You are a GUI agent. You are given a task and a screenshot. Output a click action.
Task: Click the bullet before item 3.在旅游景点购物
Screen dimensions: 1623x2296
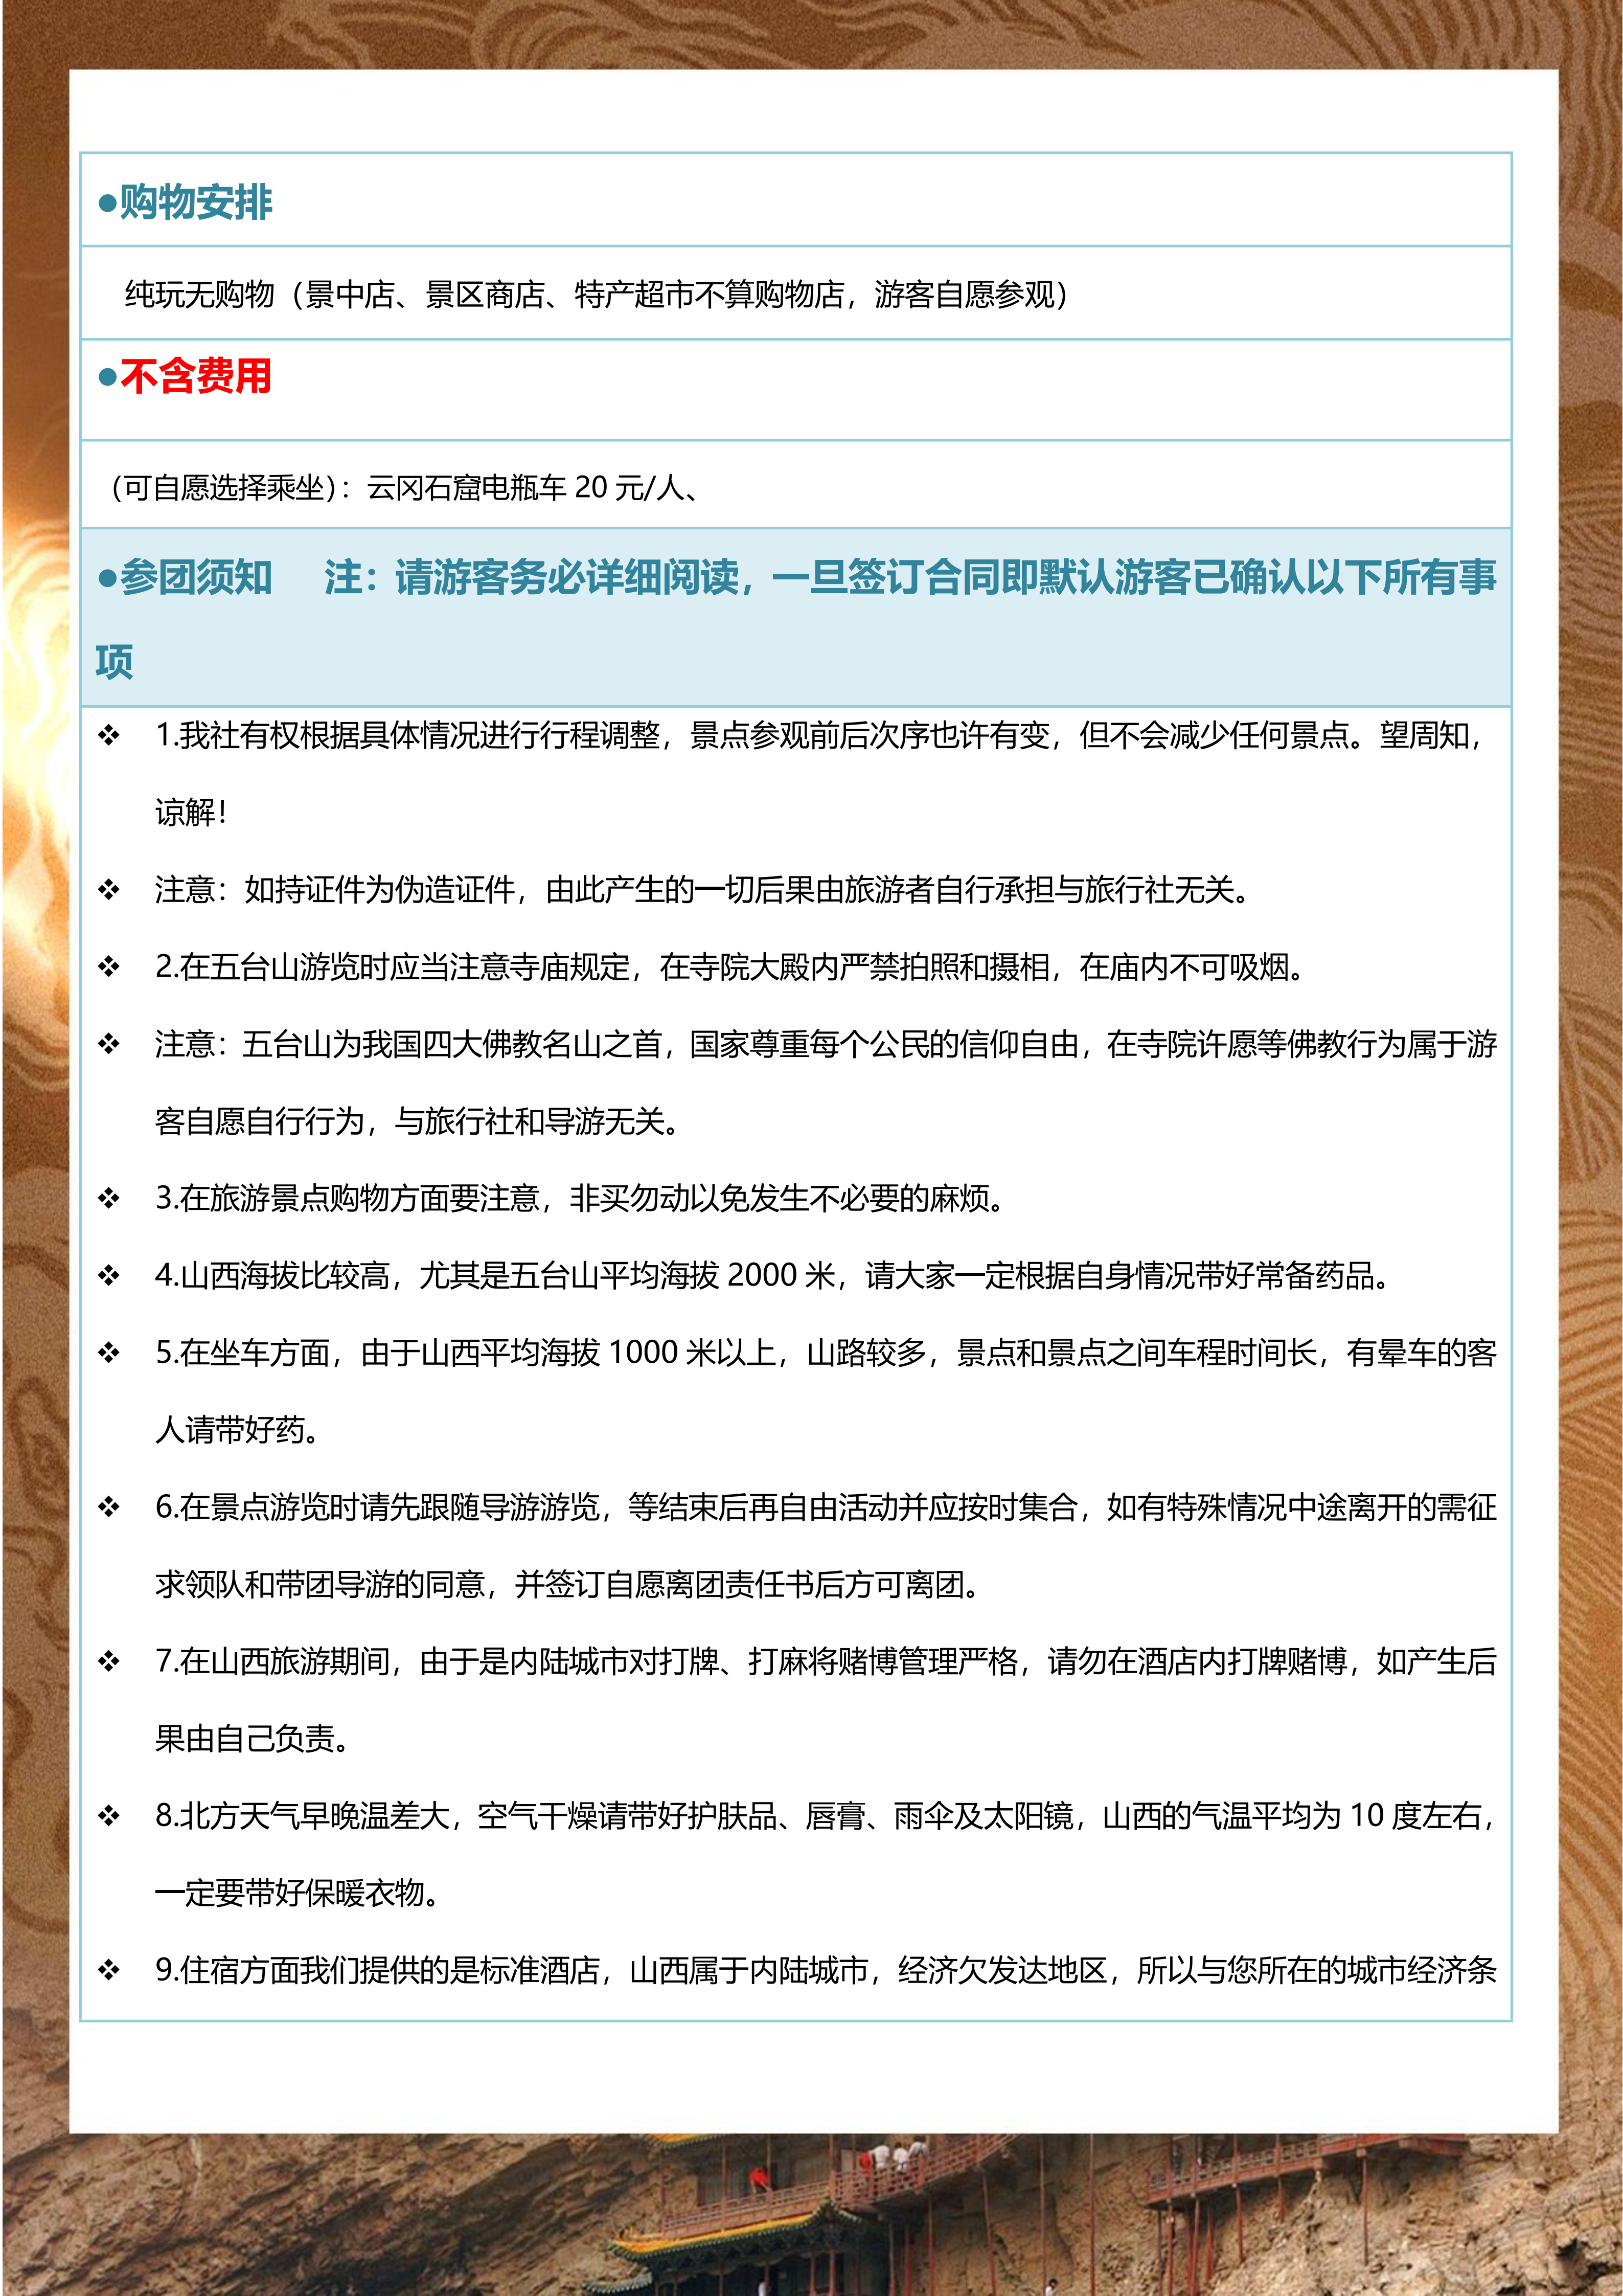tap(108, 1198)
